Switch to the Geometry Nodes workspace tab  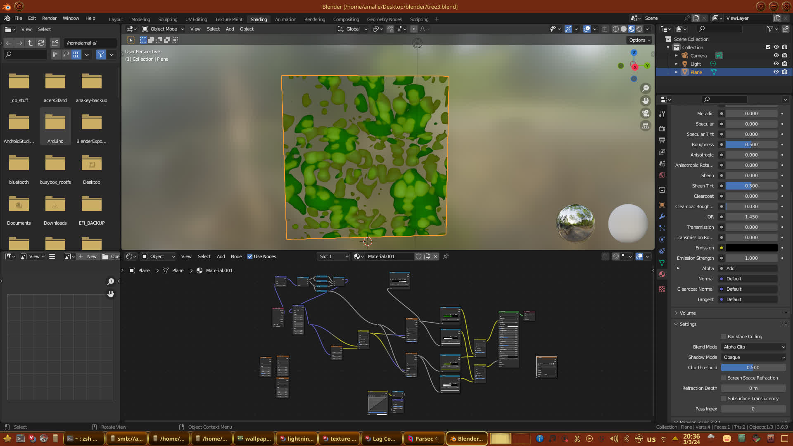click(x=384, y=19)
